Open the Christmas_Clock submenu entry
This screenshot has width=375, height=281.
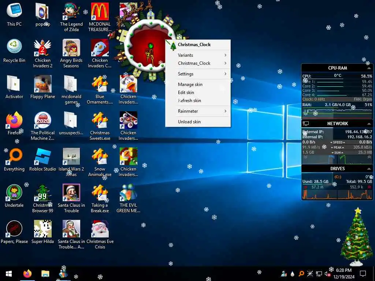tap(198, 63)
